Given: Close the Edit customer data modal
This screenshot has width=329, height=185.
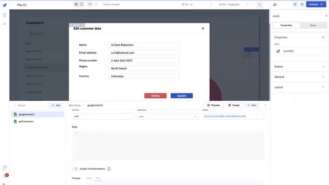Looking at the screenshot, I should tap(203, 29).
